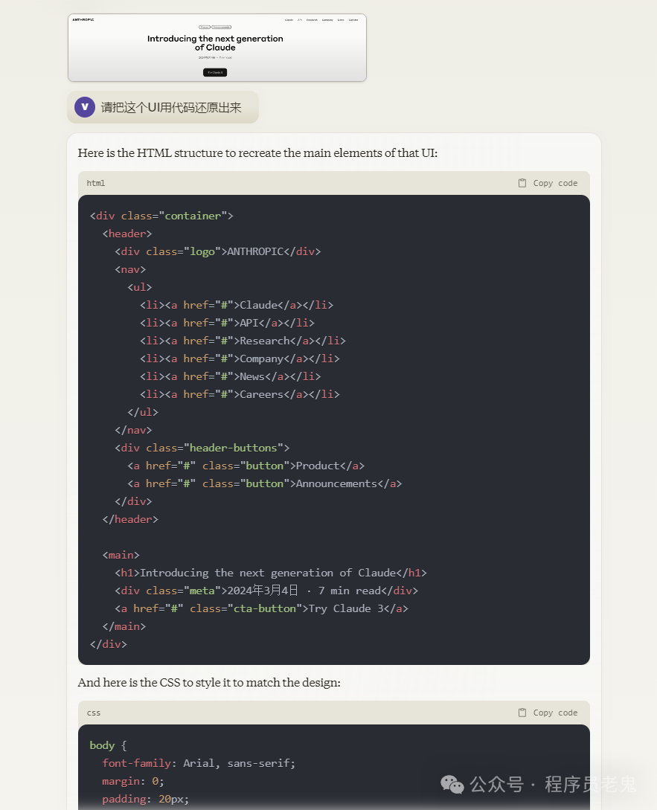Click the 'body {' CSS selector line
The height and width of the screenshot is (810, 657).
click(108, 745)
